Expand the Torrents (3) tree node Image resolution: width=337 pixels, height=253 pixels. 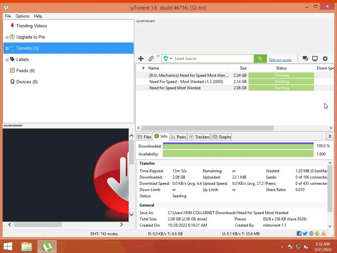(x=7, y=48)
